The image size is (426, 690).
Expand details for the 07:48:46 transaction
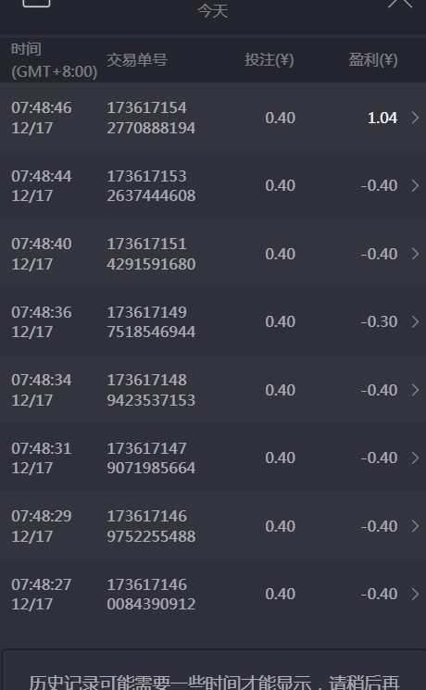tap(415, 118)
